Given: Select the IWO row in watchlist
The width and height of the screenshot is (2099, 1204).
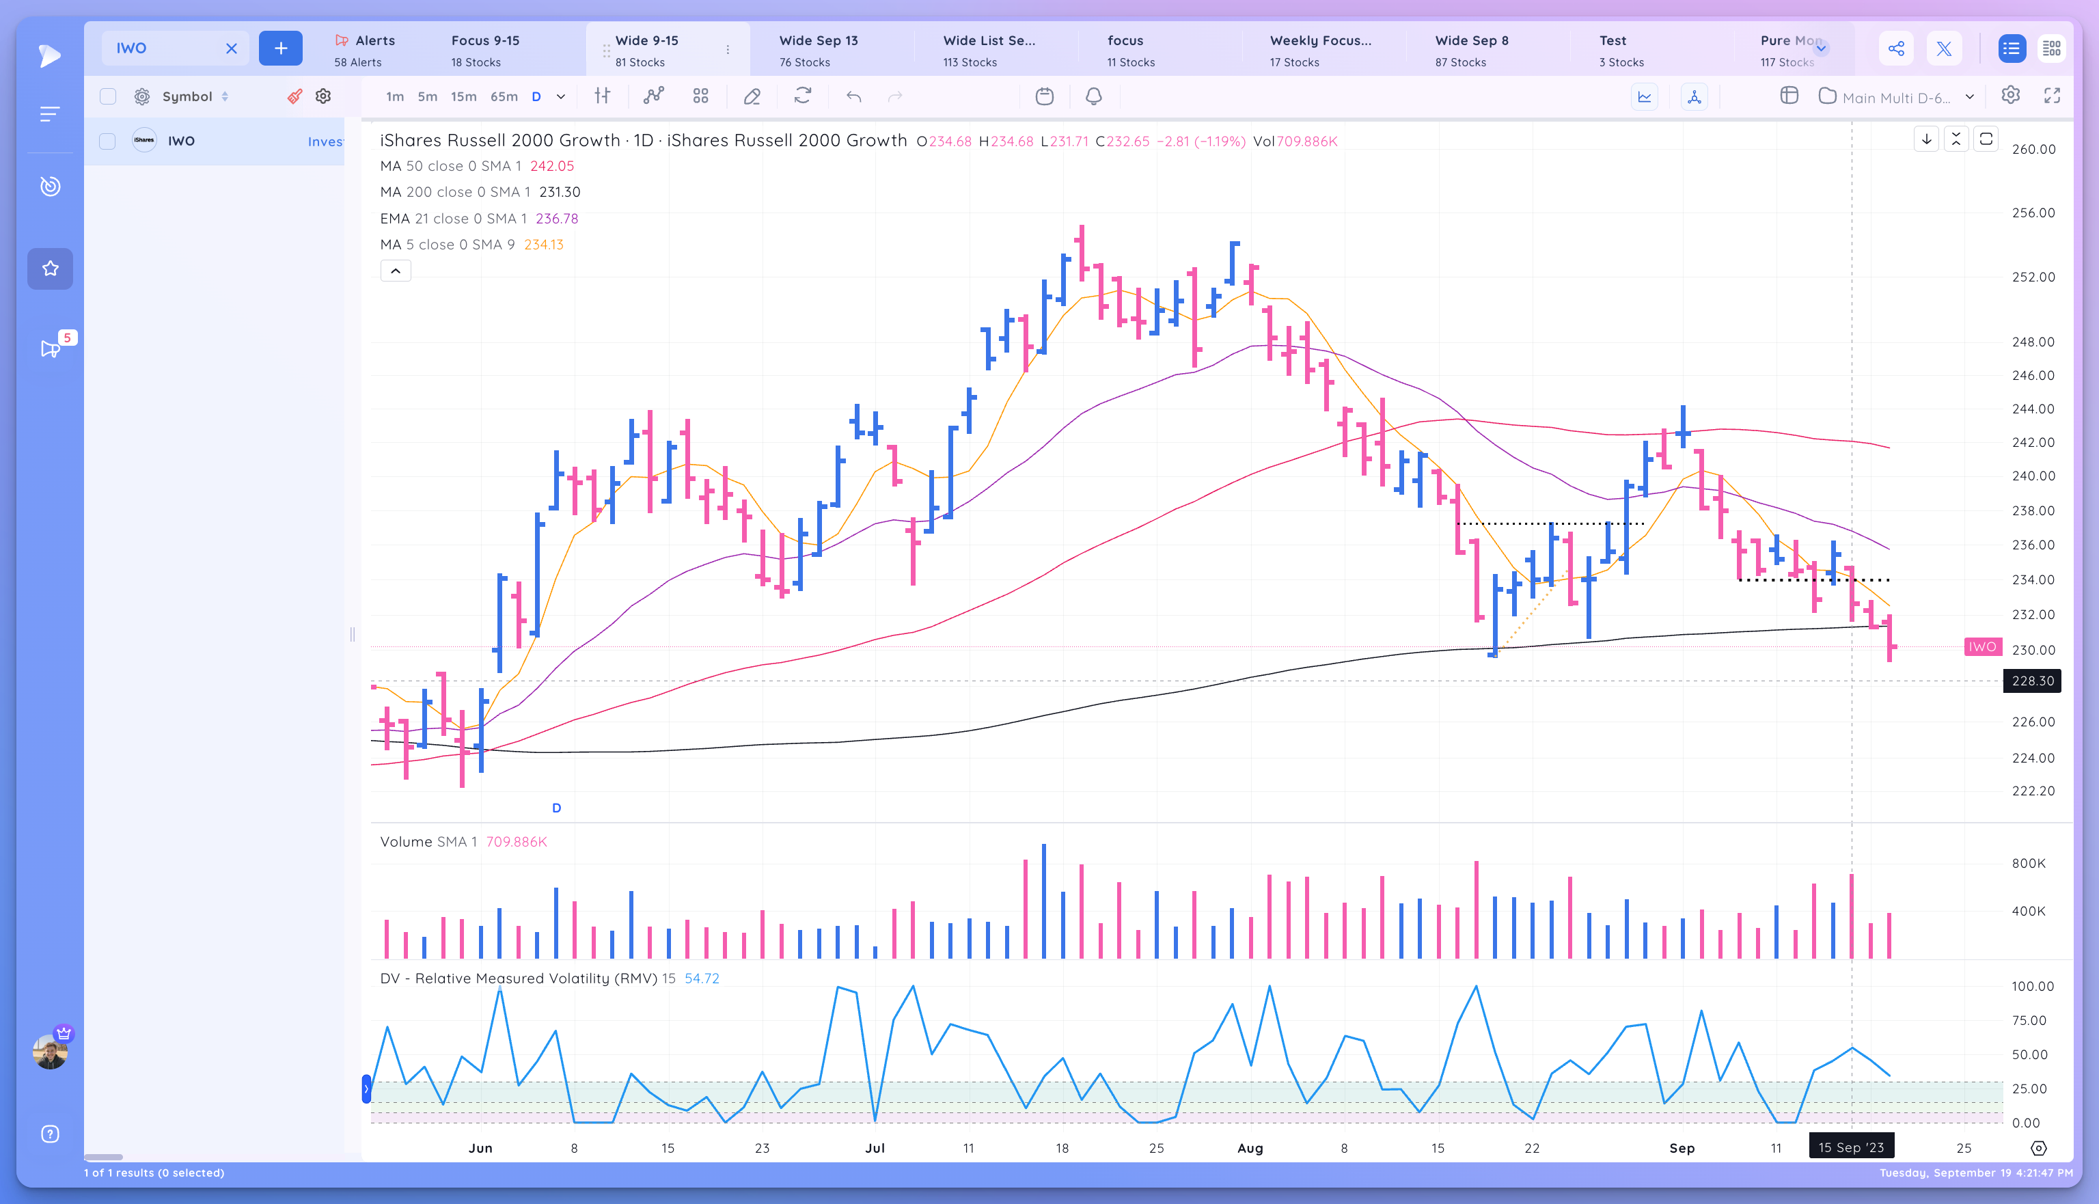Looking at the screenshot, I should click(214, 141).
